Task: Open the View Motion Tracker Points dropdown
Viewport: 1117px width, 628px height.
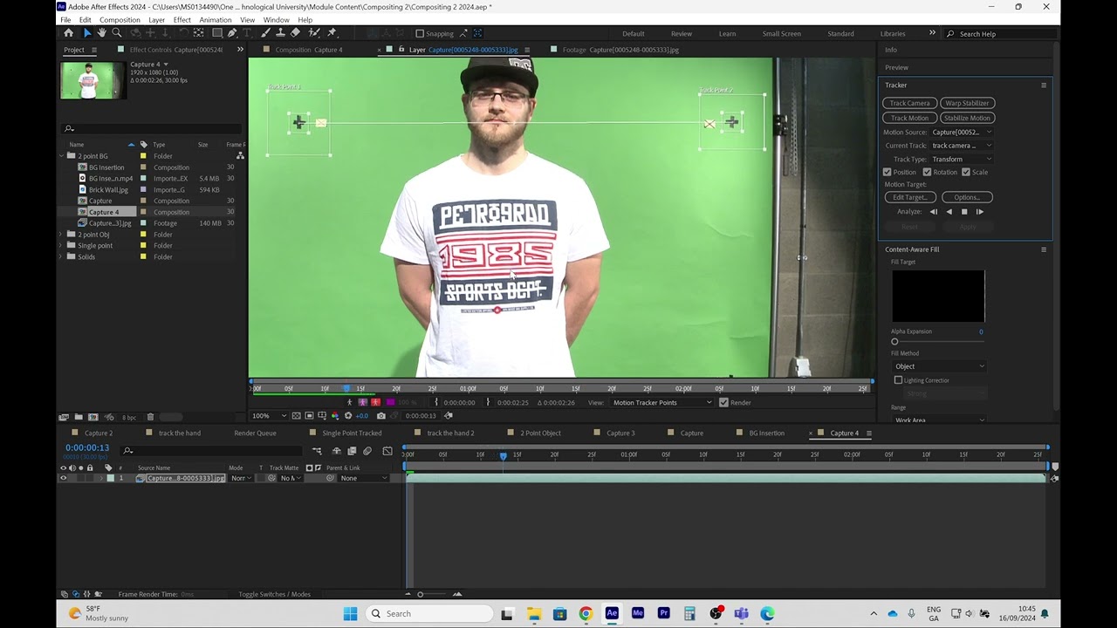Action: (x=661, y=402)
